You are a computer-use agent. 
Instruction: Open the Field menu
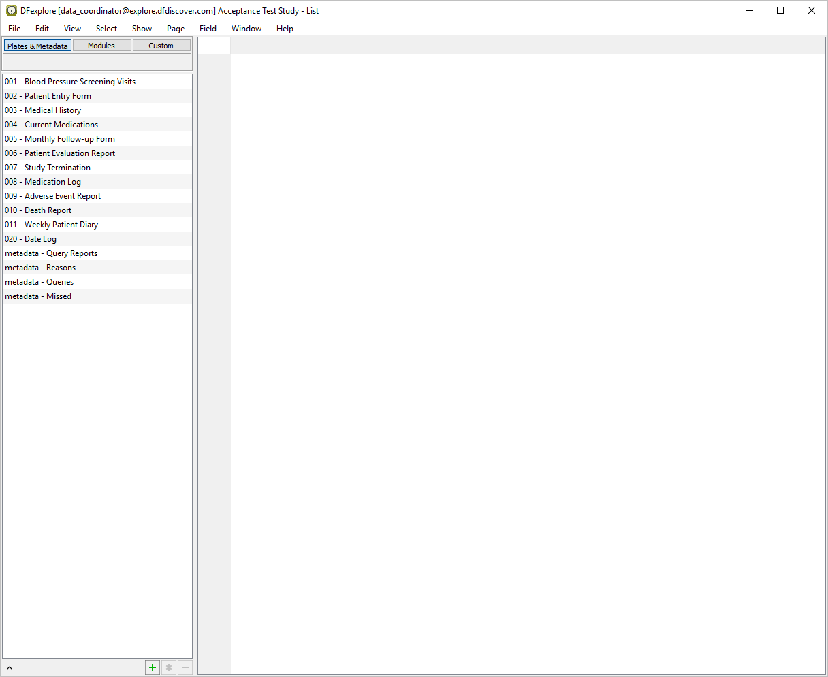click(208, 29)
